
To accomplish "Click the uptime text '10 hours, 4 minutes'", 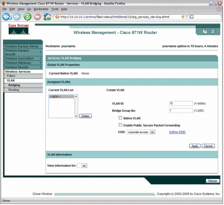I will coord(204,46).
